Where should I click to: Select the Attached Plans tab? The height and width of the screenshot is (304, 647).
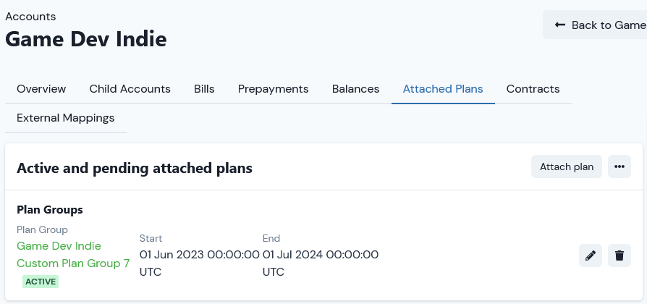pyautogui.click(x=443, y=89)
